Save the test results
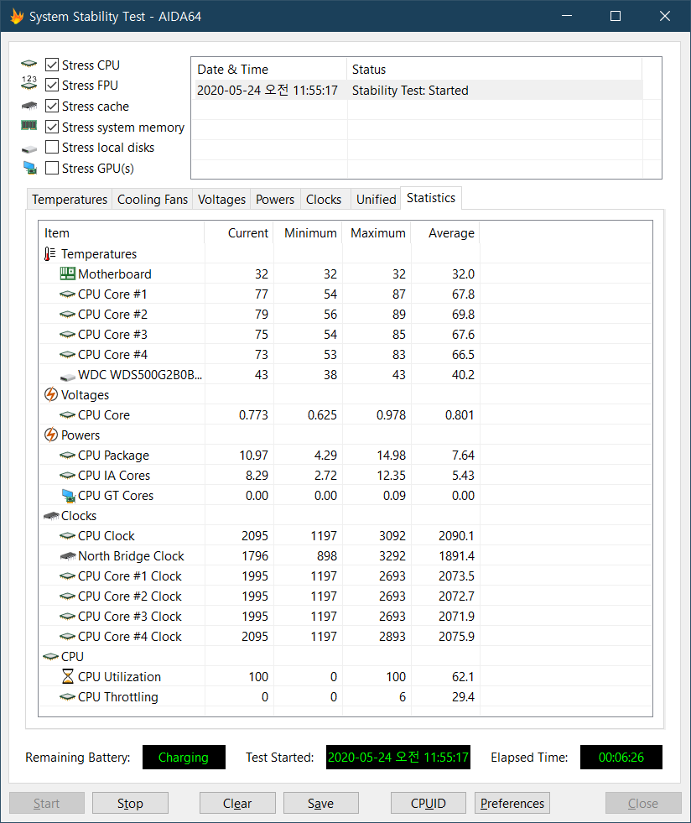Image resolution: width=691 pixels, height=823 pixels. (320, 803)
